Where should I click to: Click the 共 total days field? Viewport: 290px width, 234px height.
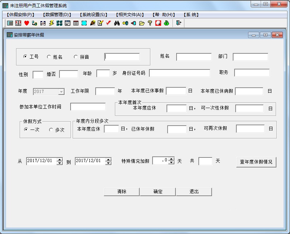point(205,161)
